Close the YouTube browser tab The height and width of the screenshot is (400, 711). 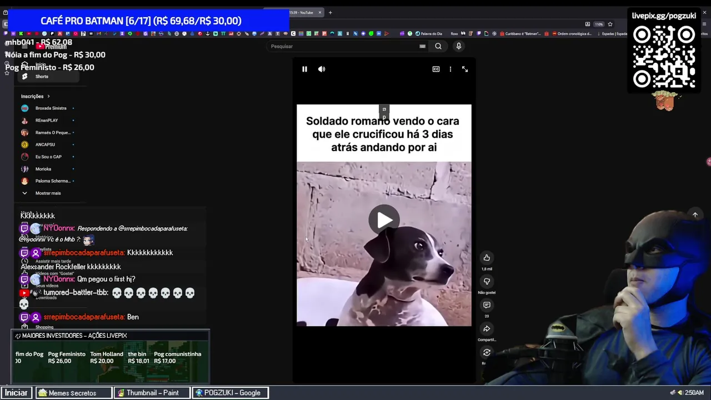coord(319,12)
